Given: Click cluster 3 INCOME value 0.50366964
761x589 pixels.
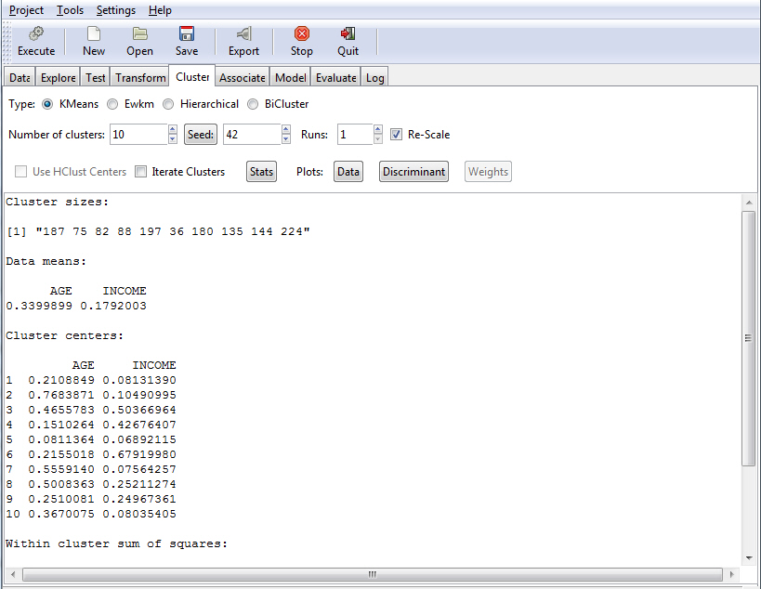Looking at the screenshot, I should [139, 410].
